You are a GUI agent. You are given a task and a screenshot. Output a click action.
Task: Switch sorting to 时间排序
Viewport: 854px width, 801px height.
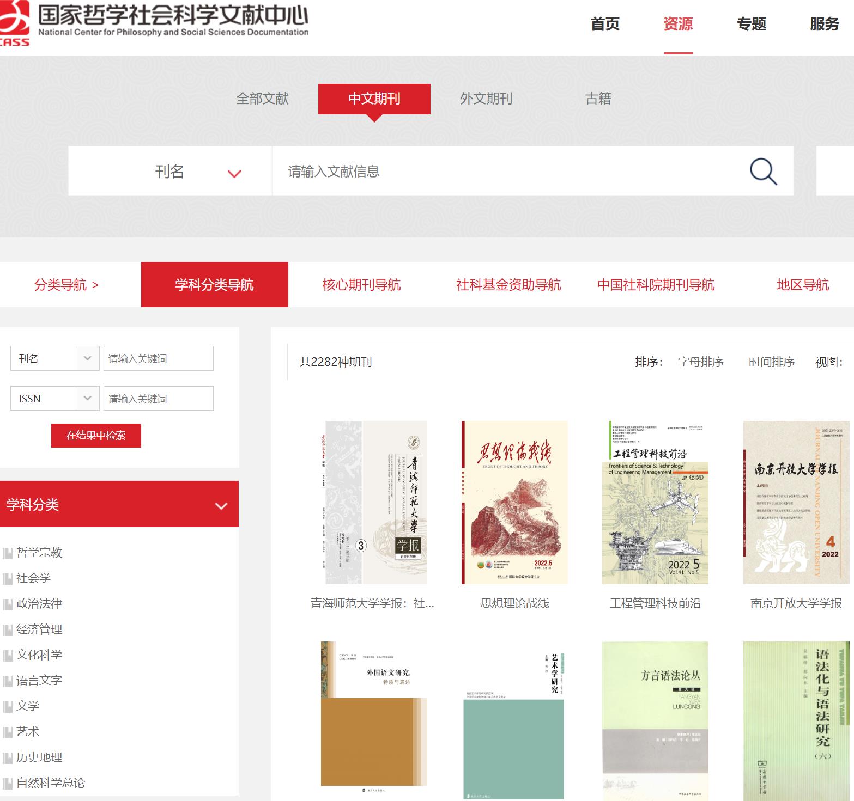(x=771, y=362)
